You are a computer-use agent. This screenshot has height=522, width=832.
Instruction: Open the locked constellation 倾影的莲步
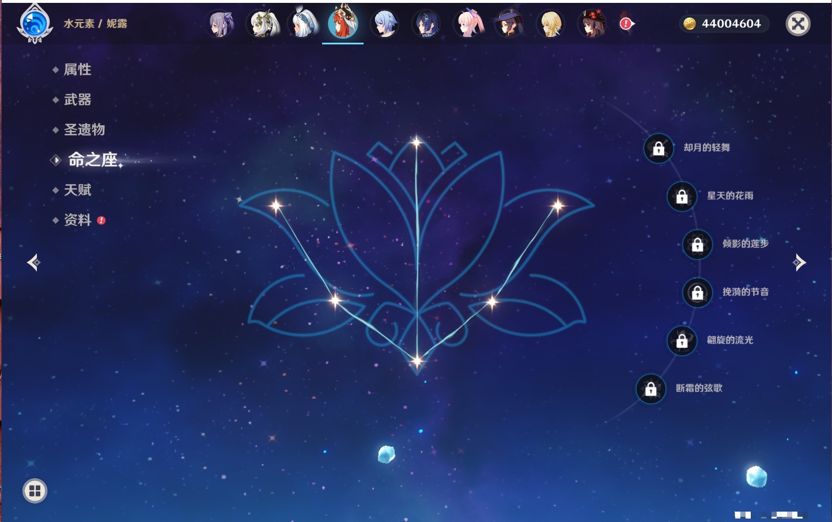pyautogui.click(x=697, y=244)
